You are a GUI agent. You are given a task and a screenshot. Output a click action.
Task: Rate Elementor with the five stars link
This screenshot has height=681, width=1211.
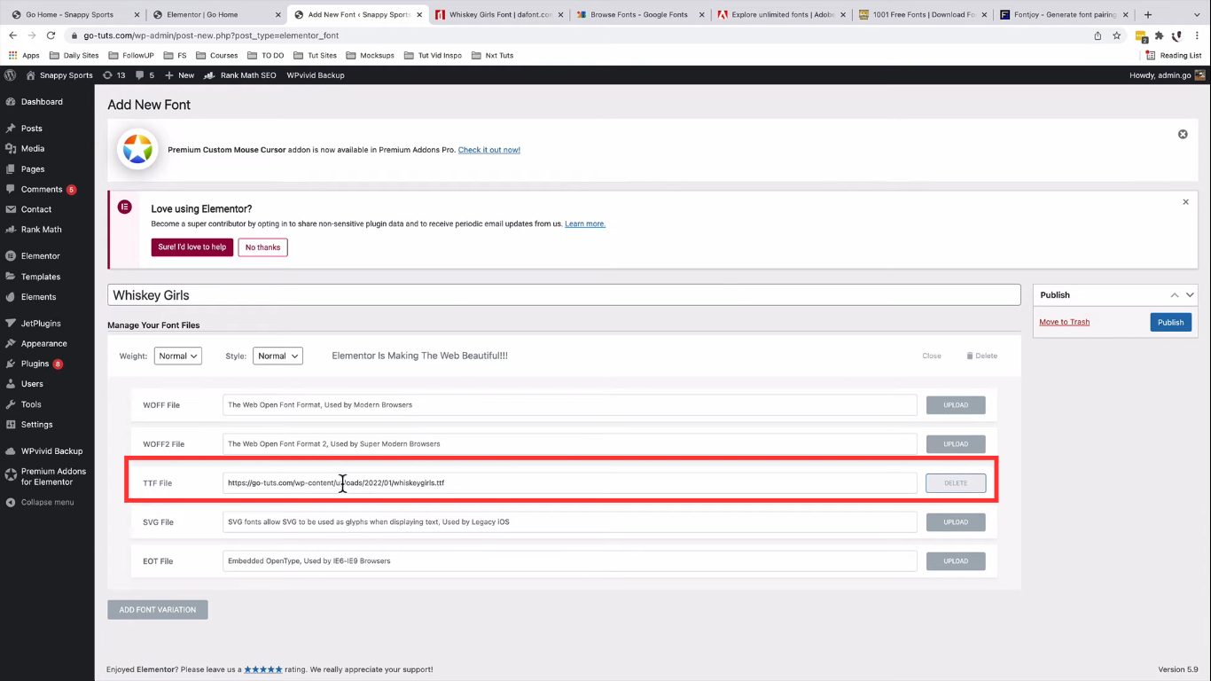coord(262,669)
